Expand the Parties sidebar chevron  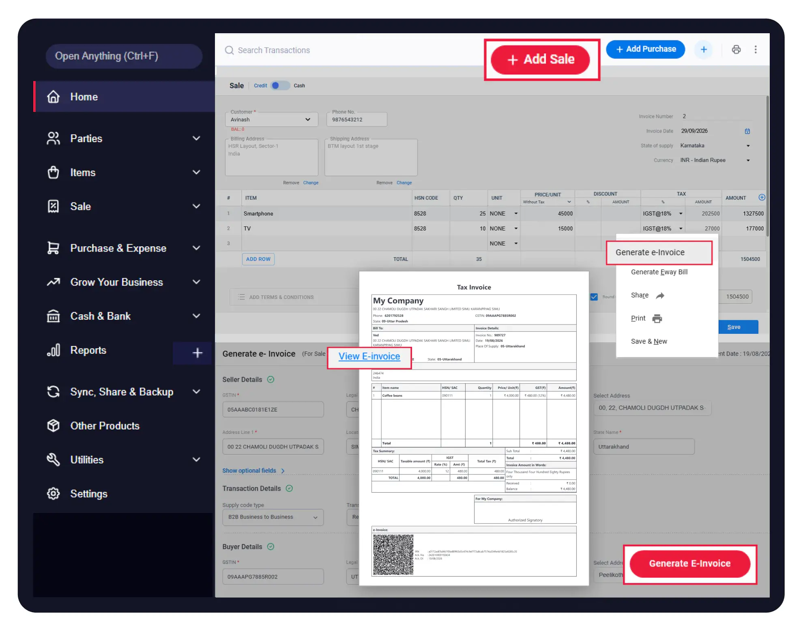(196, 138)
